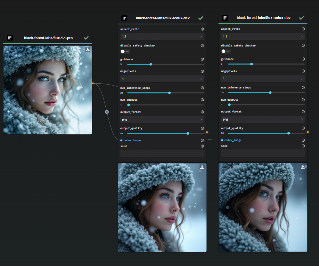This screenshot has height=266, width=319.
Task: Select the middle node's generated portrait
Action: click(x=162, y=208)
